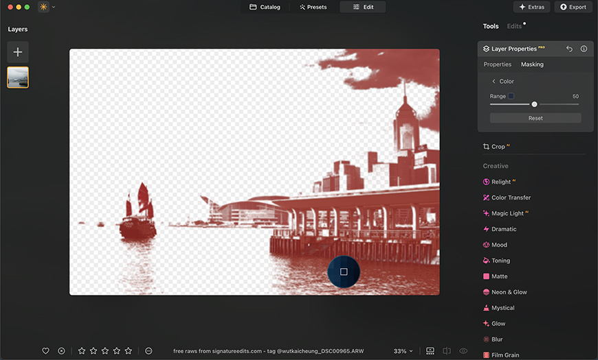Click the Export button
Image resolution: width=598 pixels, height=360 pixels.
573,7
